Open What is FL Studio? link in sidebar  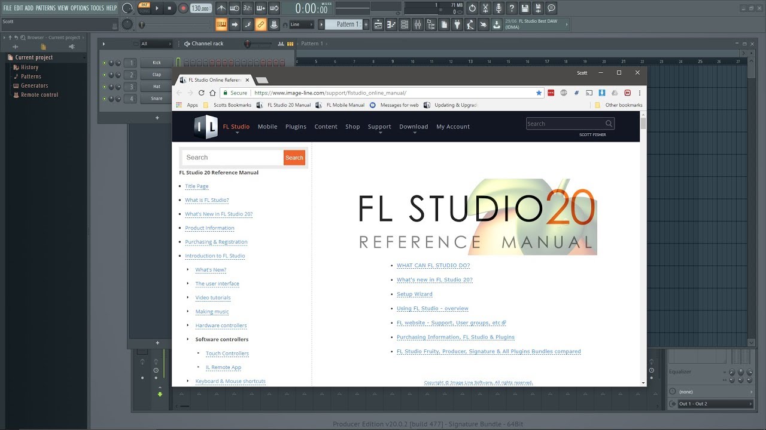click(207, 200)
